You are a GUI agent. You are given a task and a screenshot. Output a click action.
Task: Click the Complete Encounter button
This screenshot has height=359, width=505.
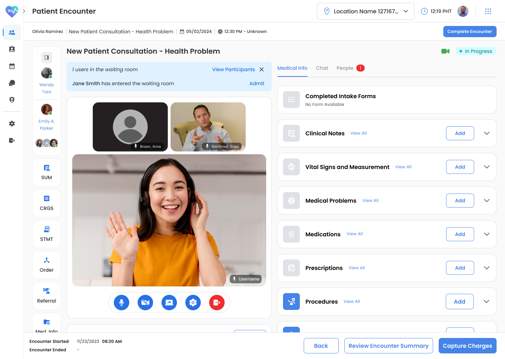470,31
